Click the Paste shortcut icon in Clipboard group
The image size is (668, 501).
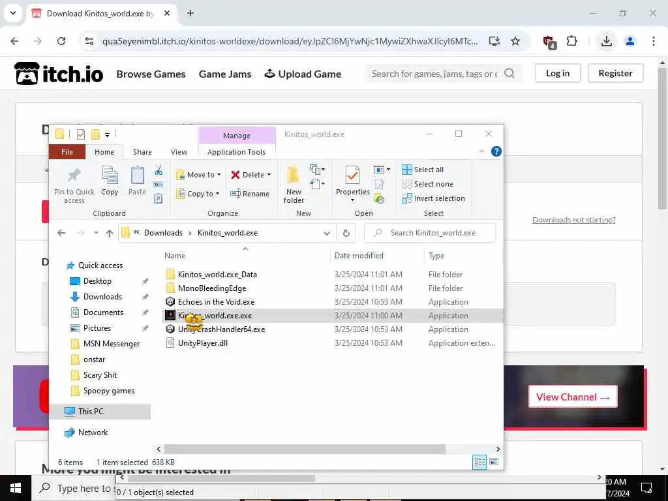pyautogui.click(x=159, y=198)
